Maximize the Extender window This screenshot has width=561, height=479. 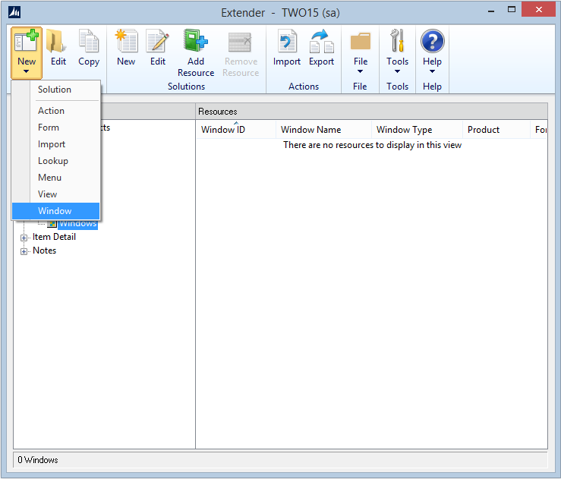(512, 10)
